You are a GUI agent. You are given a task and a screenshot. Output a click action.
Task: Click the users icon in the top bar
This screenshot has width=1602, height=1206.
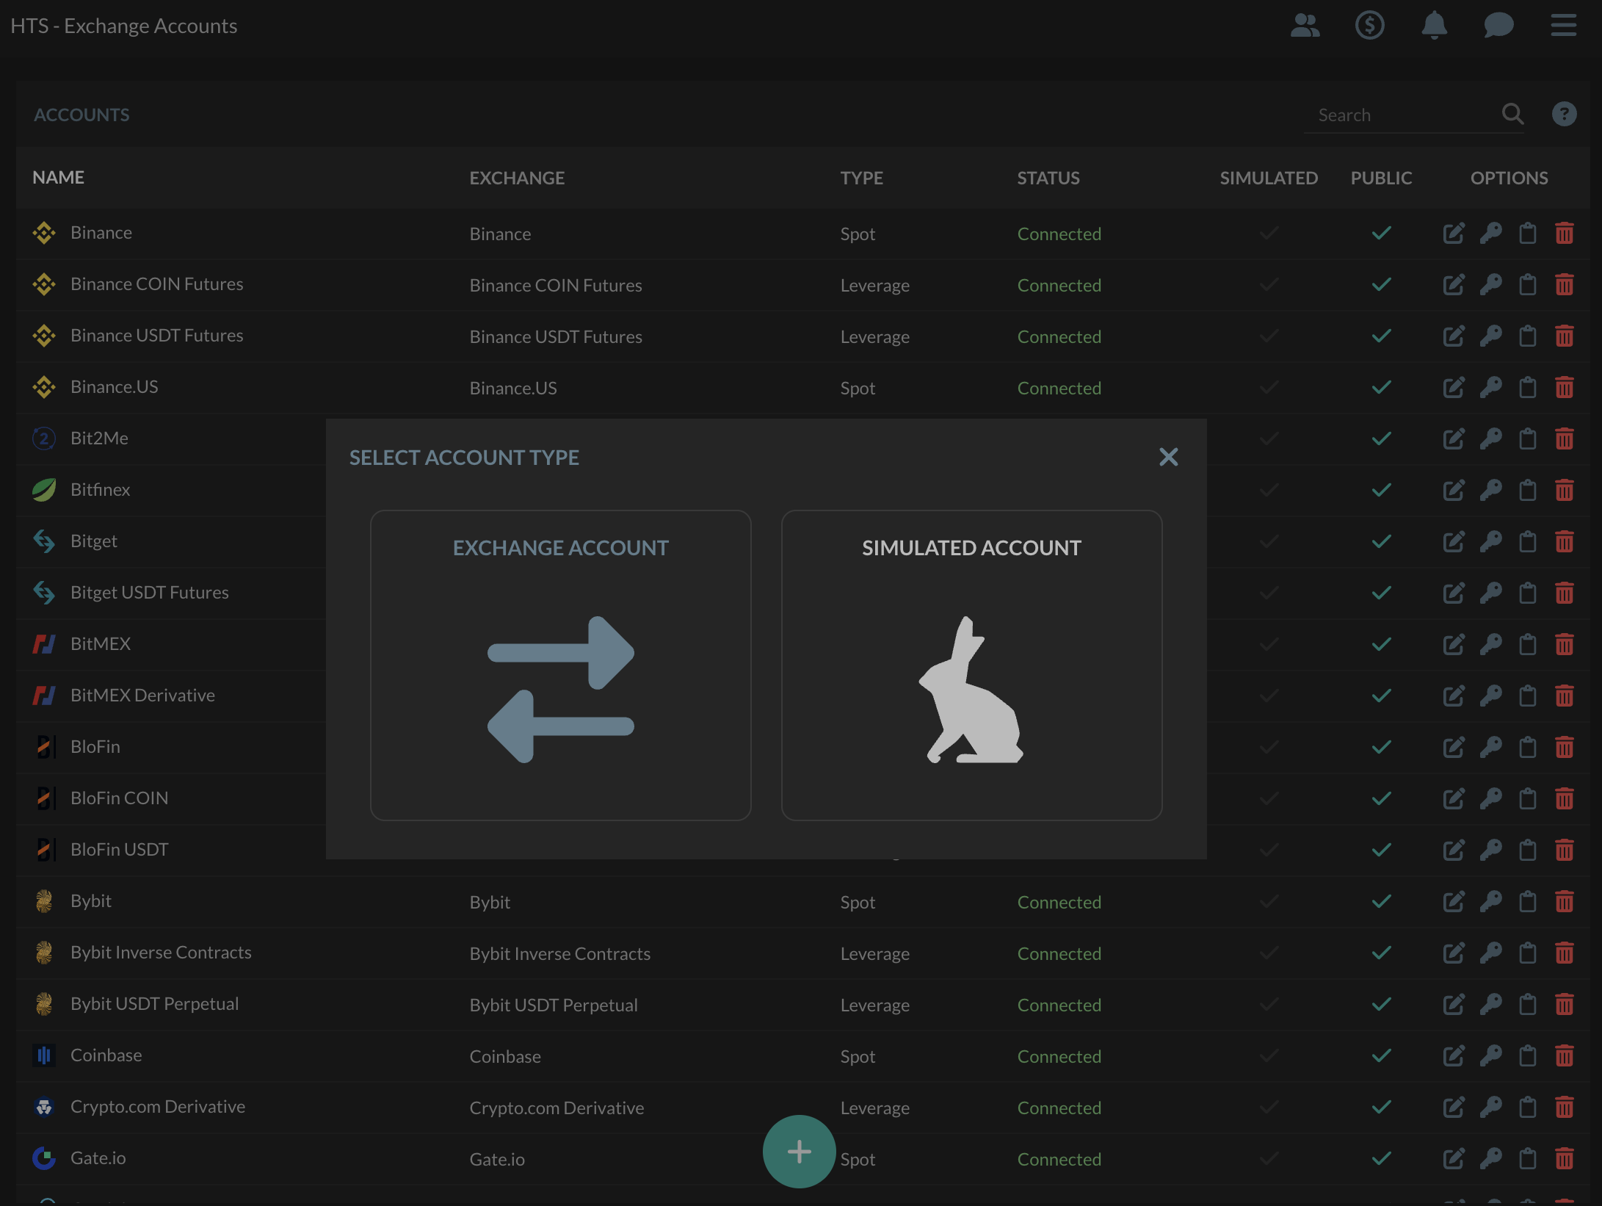coord(1305,25)
